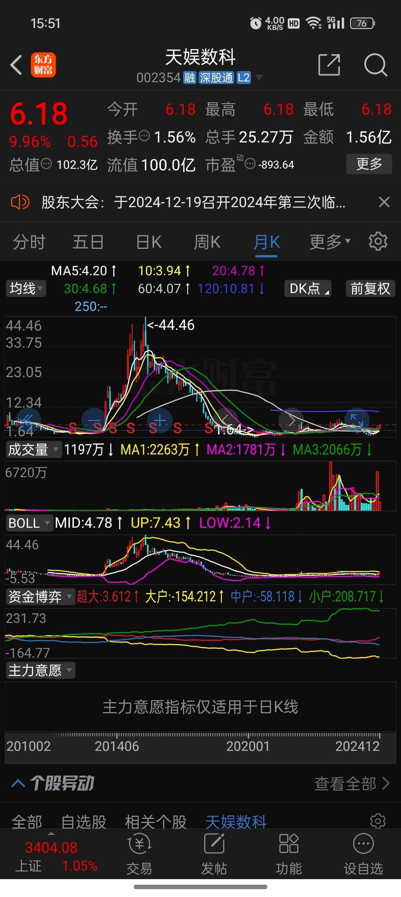Tap the share/export icon
The height and width of the screenshot is (897, 401).
[x=329, y=65]
